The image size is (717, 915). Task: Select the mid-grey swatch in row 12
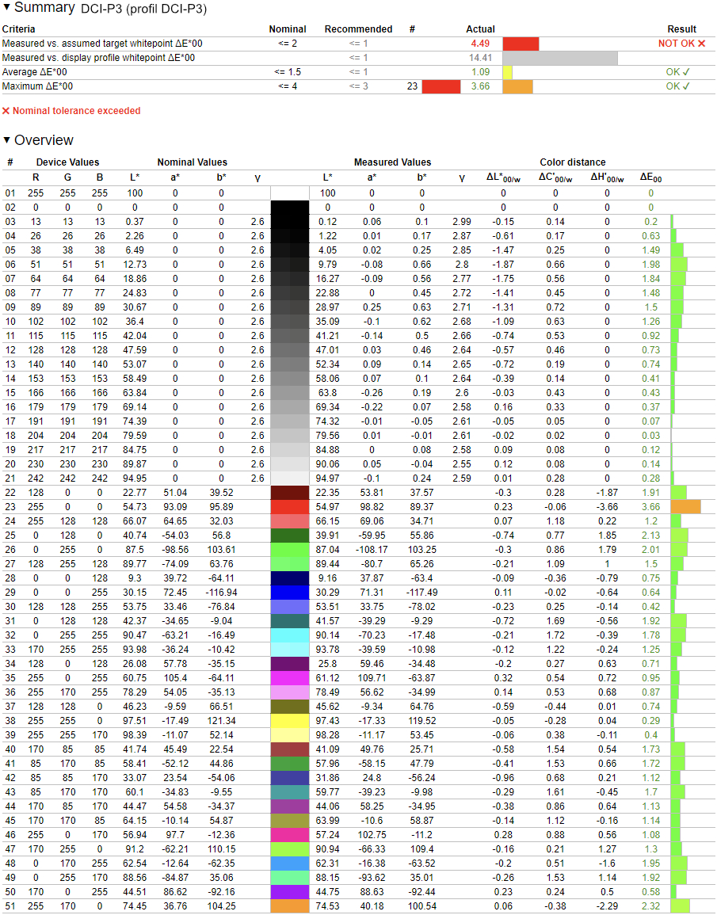pos(290,350)
